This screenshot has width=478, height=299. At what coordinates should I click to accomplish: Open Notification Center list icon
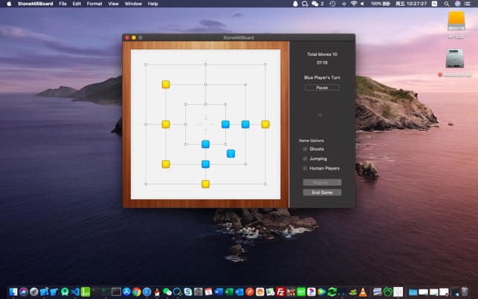pyautogui.click(x=468, y=4)
